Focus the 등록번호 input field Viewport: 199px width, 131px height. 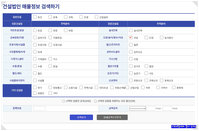coord(39,108)
